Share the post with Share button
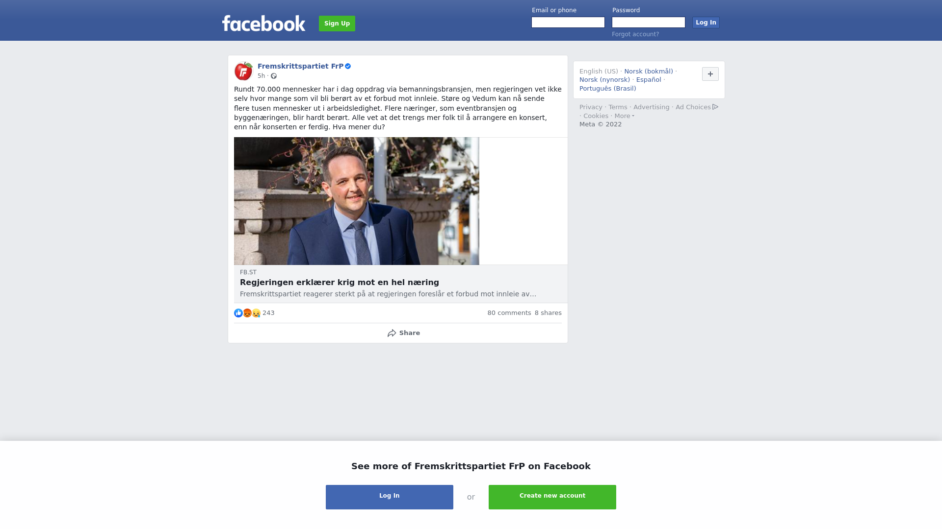 click(403, 333)
